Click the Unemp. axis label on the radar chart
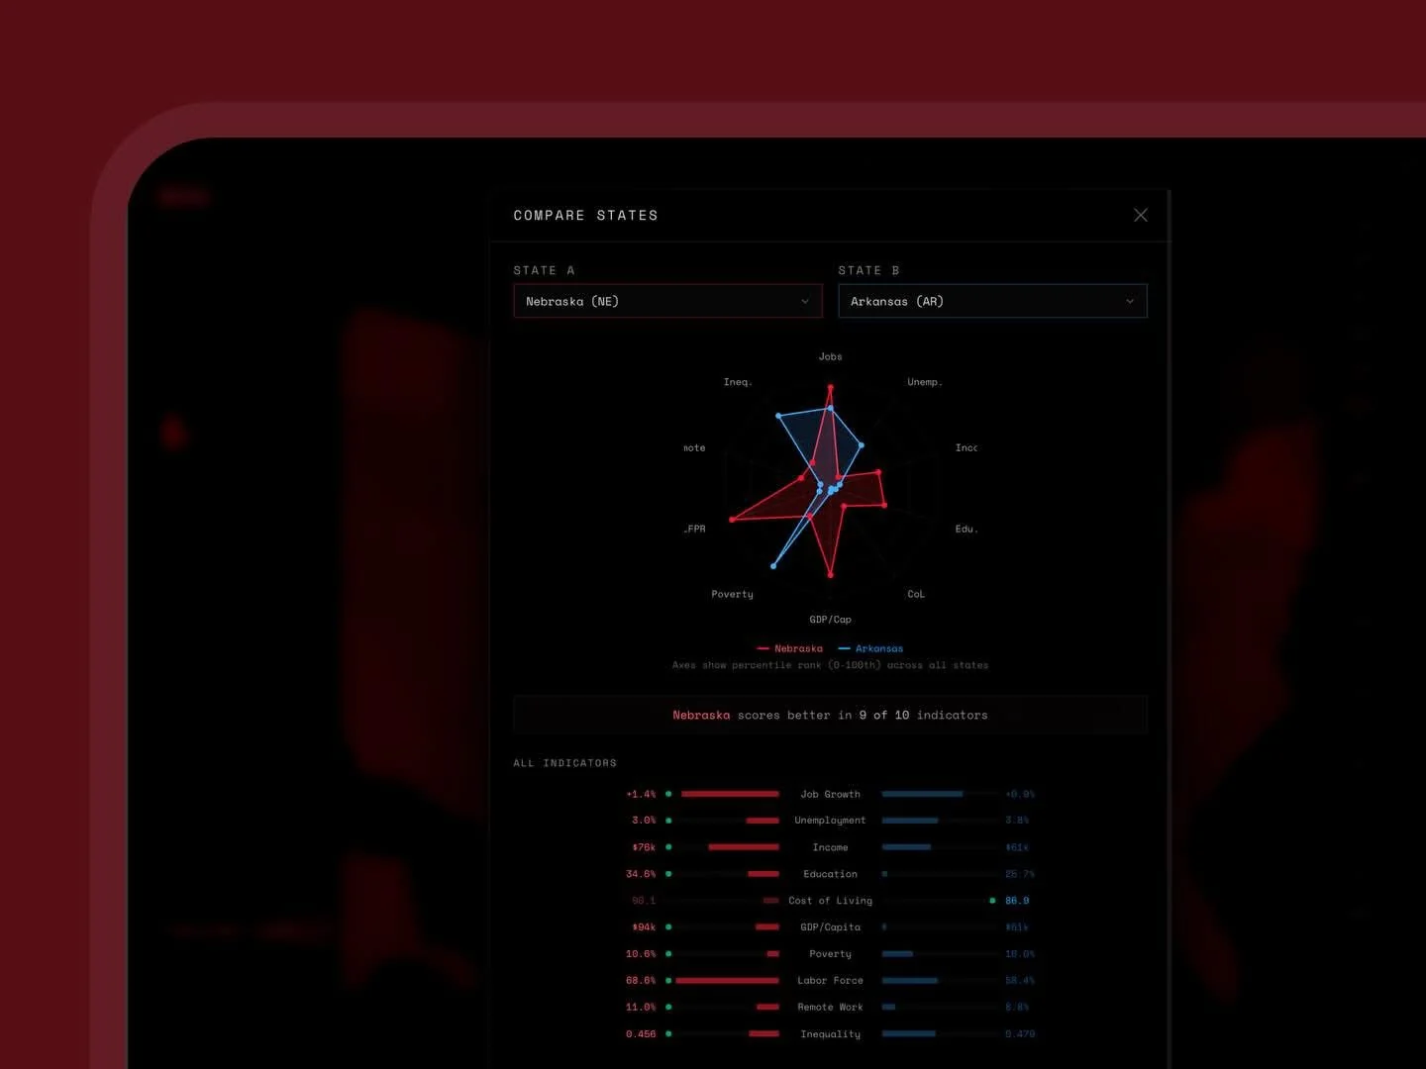The height and width of the screenshot is (1069, 1426). coord(925,382)
